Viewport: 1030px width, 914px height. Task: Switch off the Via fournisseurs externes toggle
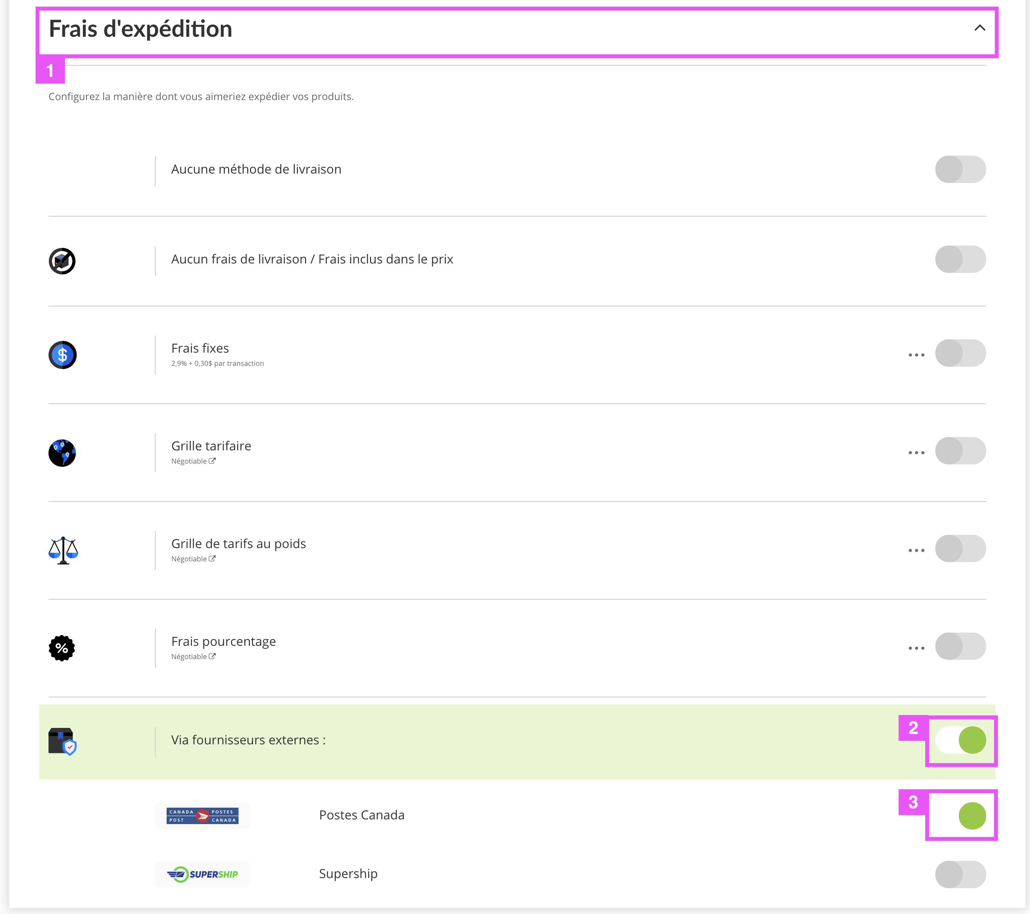coord(960,740)
